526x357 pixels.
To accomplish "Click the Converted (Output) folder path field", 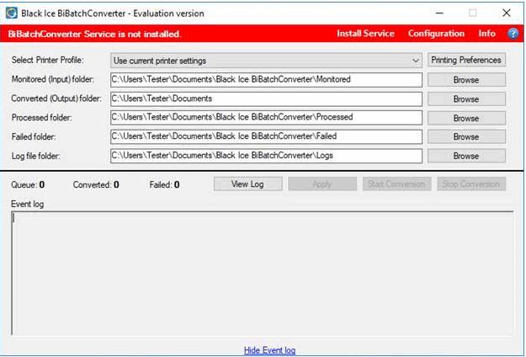I will tap(266, 99).
